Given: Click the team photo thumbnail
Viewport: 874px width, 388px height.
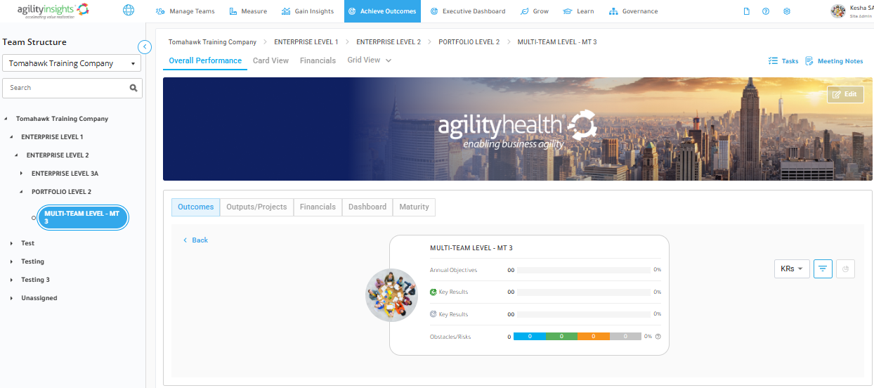Looking at the screenshot, I should pyautogui.click(x=391, y=295).
